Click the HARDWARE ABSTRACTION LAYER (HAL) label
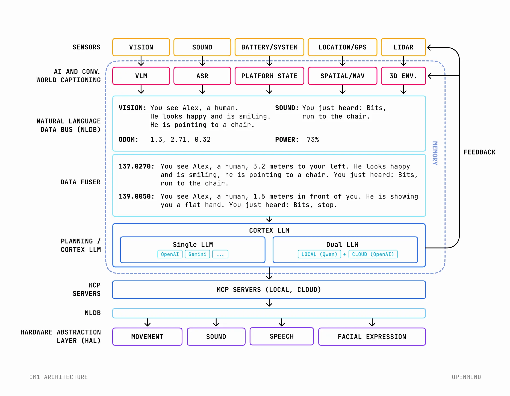The height and width of the screenshot is (396, 510). [x=61, y=336]
